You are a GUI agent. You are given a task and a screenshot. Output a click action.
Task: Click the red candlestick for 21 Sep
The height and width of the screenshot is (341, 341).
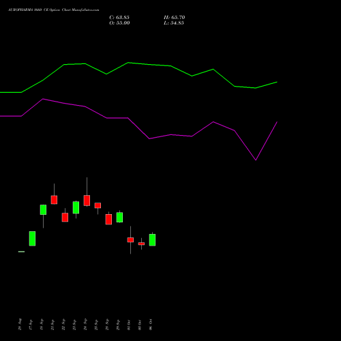click(x=54, y=200)
